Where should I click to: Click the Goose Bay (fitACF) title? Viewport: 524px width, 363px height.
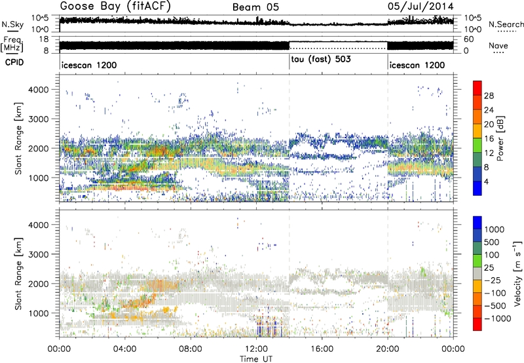coord(115,7)
